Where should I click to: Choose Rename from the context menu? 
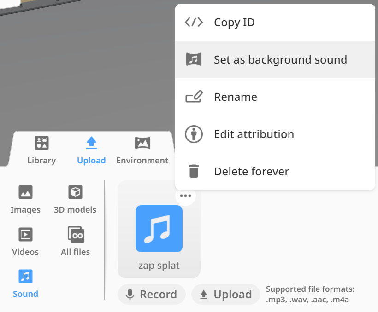(x=275, y=97)
